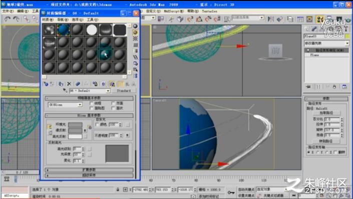353x199 pixels.
Task: Click the Reset Map/Material X icon
Action: [69, 84]
